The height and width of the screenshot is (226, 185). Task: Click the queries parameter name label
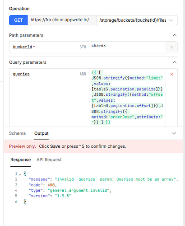(21, 74)
